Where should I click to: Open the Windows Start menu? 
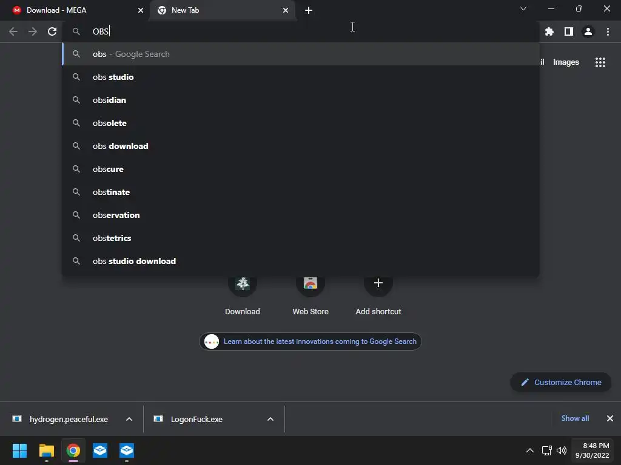coord(19,450)
